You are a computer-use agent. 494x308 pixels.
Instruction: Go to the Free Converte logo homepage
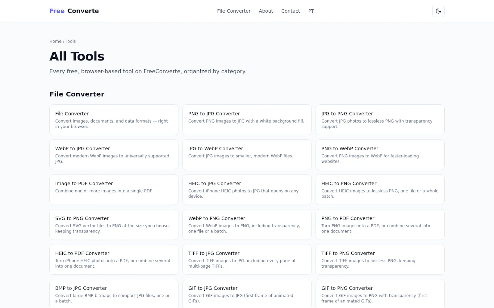pos(74,11)
